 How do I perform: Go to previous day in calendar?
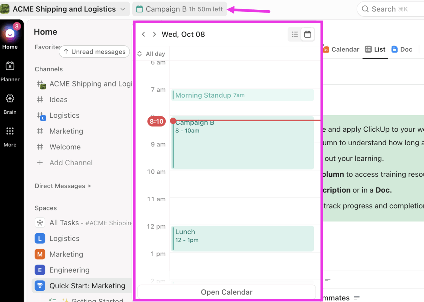click(144, 34)
